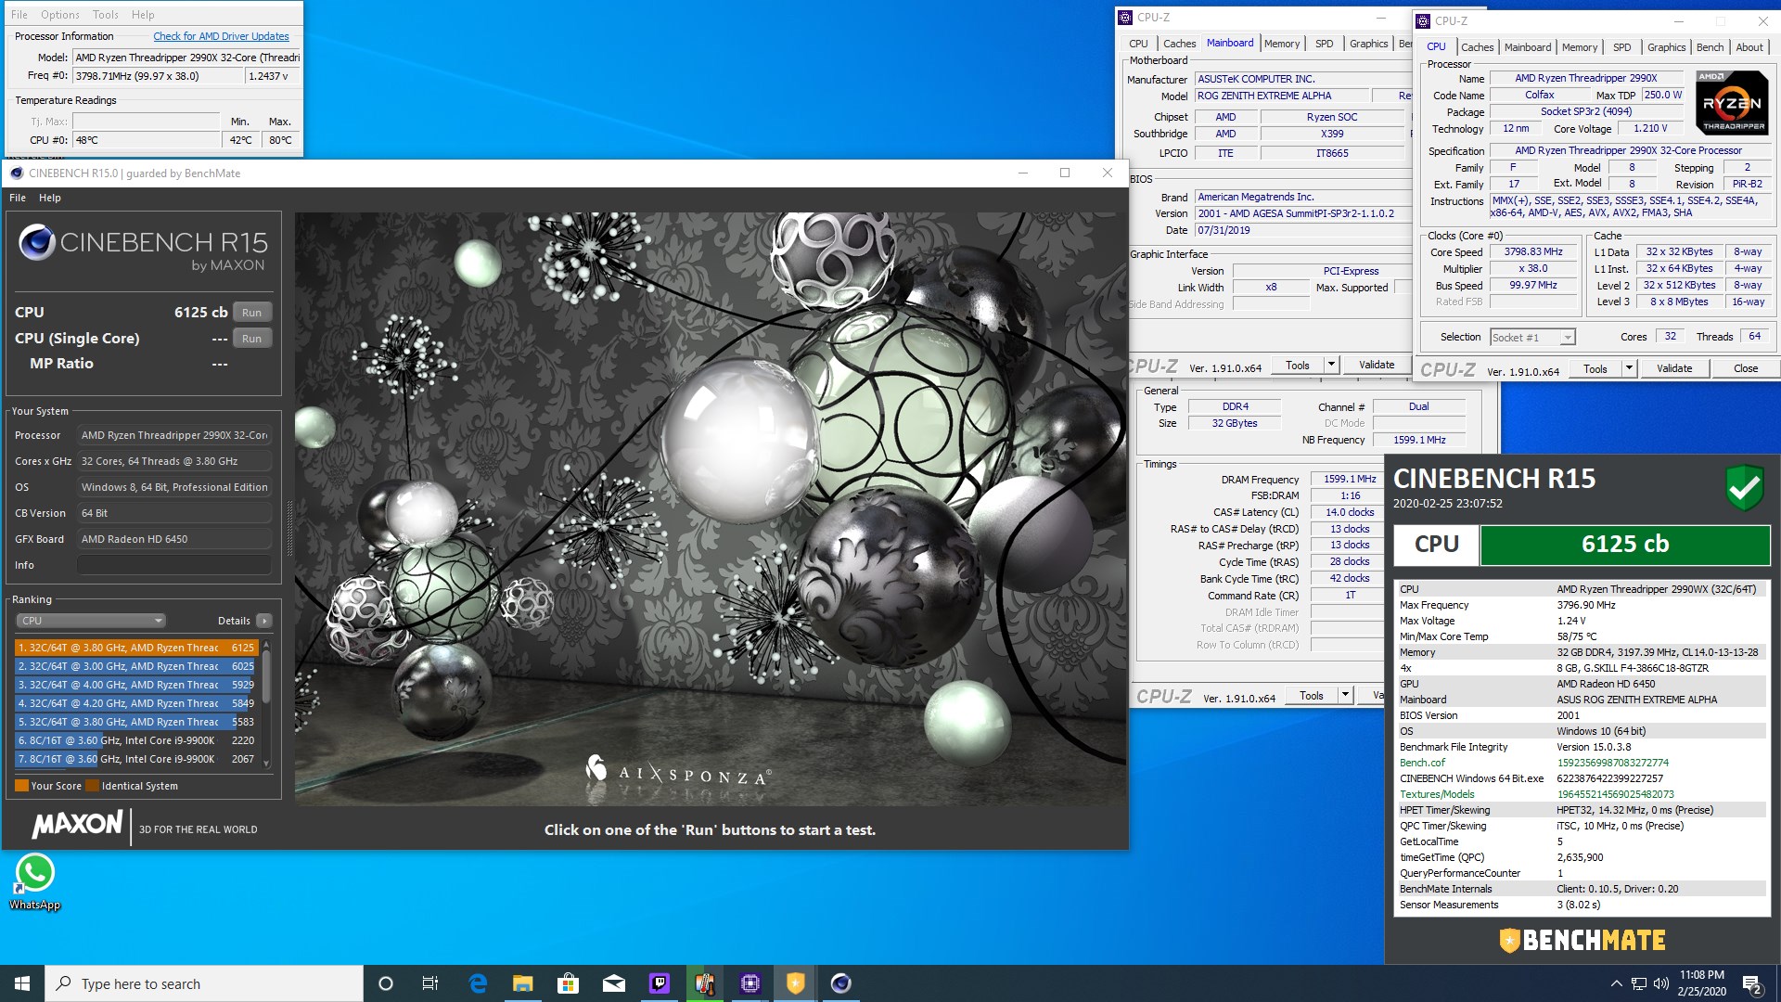Image resolution: width=1781 pixels, height=1002 pixels.
Task: Click the Close button in CPU-Z
Action: [1745, 368]
